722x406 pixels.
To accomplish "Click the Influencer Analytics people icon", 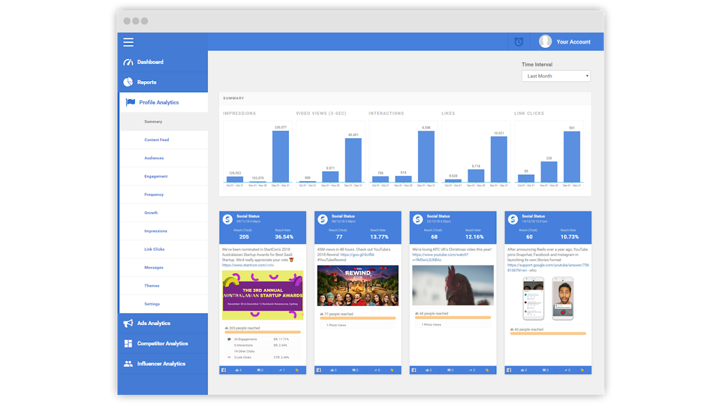I will coord(127,363).
